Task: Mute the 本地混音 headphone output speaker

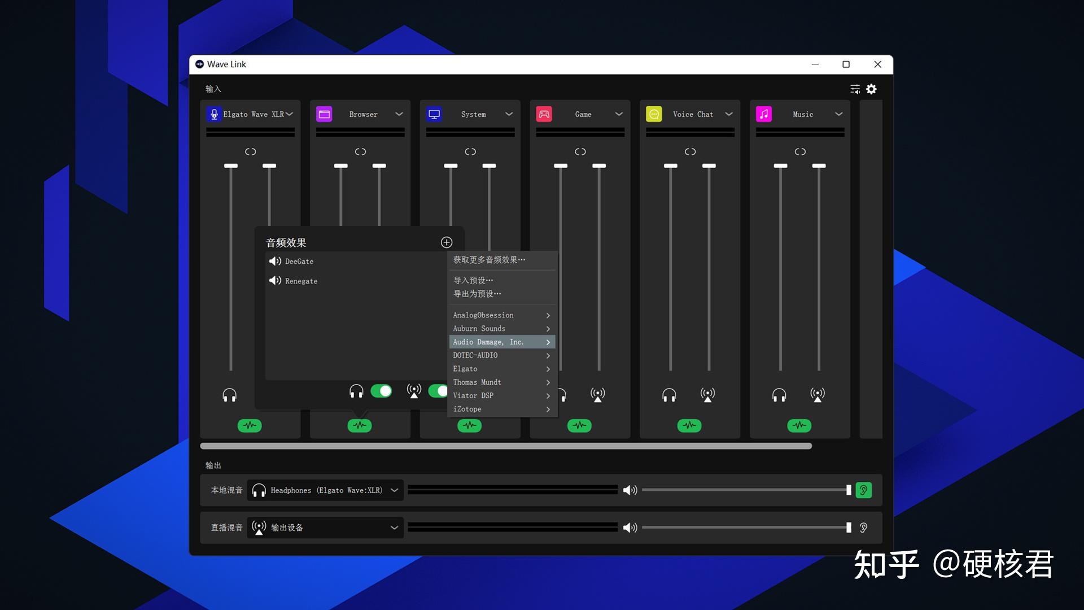Action: (630, 490)
